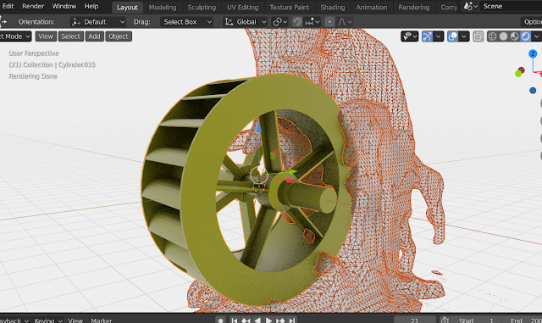Switch to the Animation workspace tab
Viewport: 542px width, 323px height.
pyautogui.click(x=372, y=8)
